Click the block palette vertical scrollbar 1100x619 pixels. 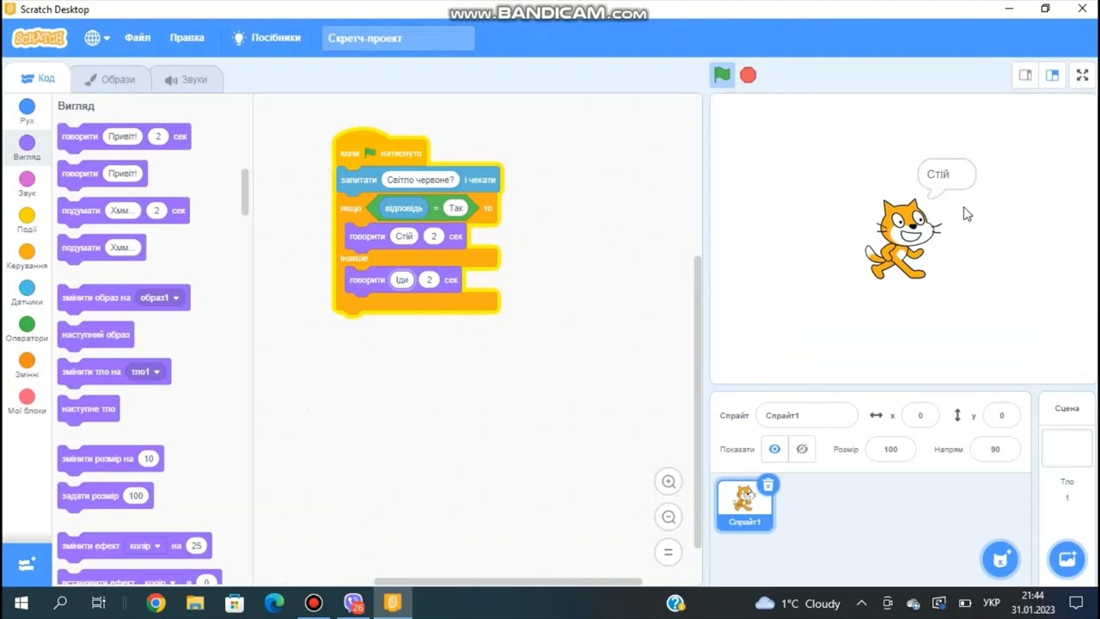tap(245, 191)
